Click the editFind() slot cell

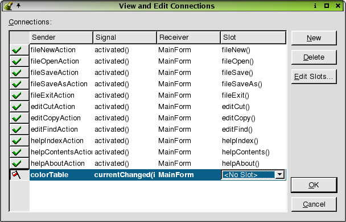253,129
